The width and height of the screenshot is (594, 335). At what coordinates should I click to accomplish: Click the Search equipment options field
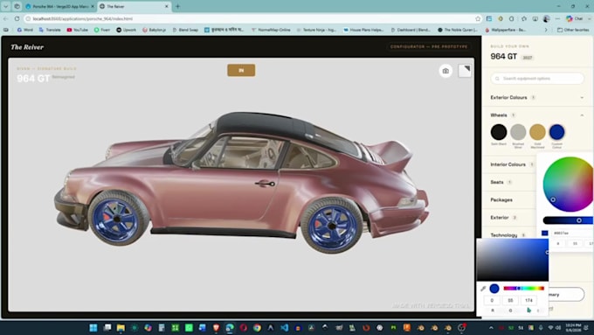tap(537, 79)
